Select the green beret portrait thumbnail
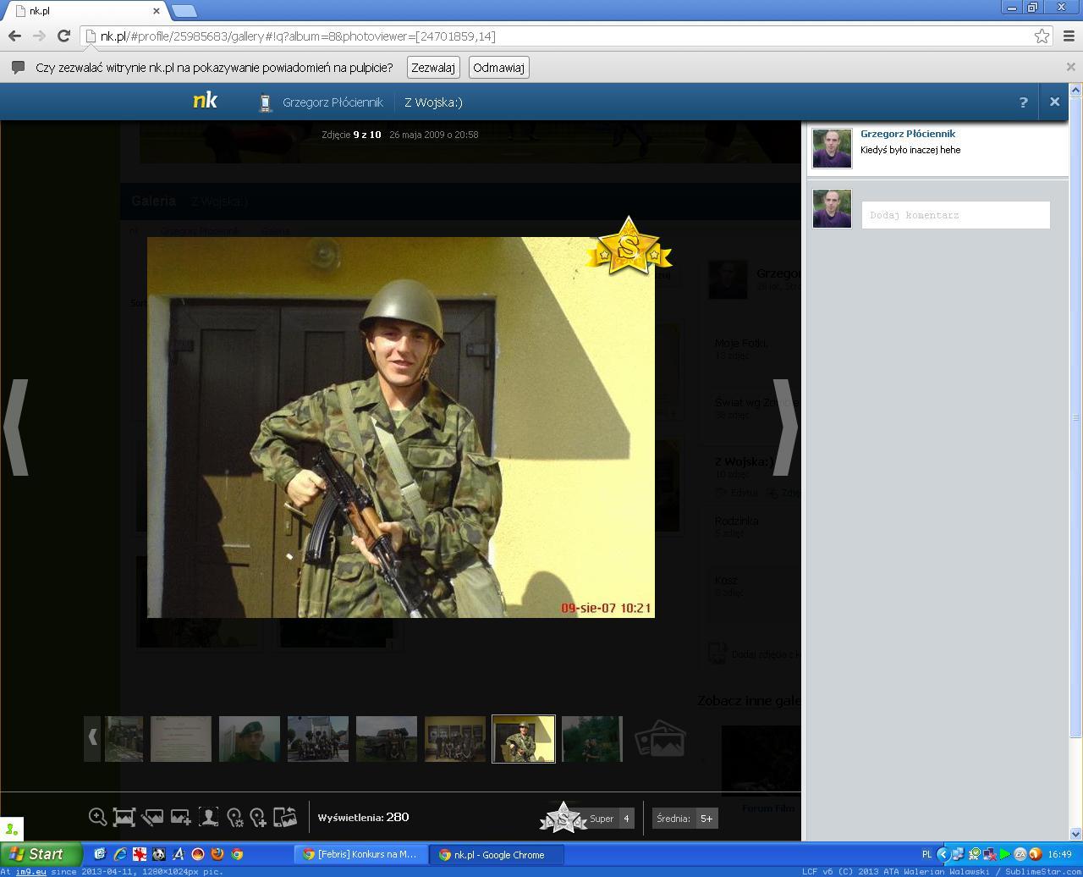The image size is (1083, 877). [x=250, y=738]
